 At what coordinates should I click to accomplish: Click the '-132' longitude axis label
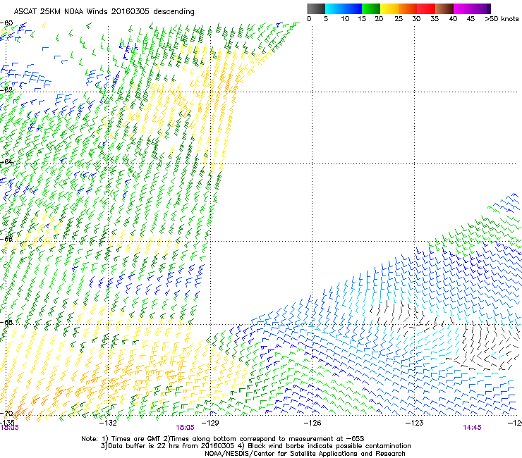(108, 423)
